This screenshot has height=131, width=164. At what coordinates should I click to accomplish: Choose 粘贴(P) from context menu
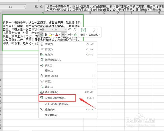pos(68,55)
